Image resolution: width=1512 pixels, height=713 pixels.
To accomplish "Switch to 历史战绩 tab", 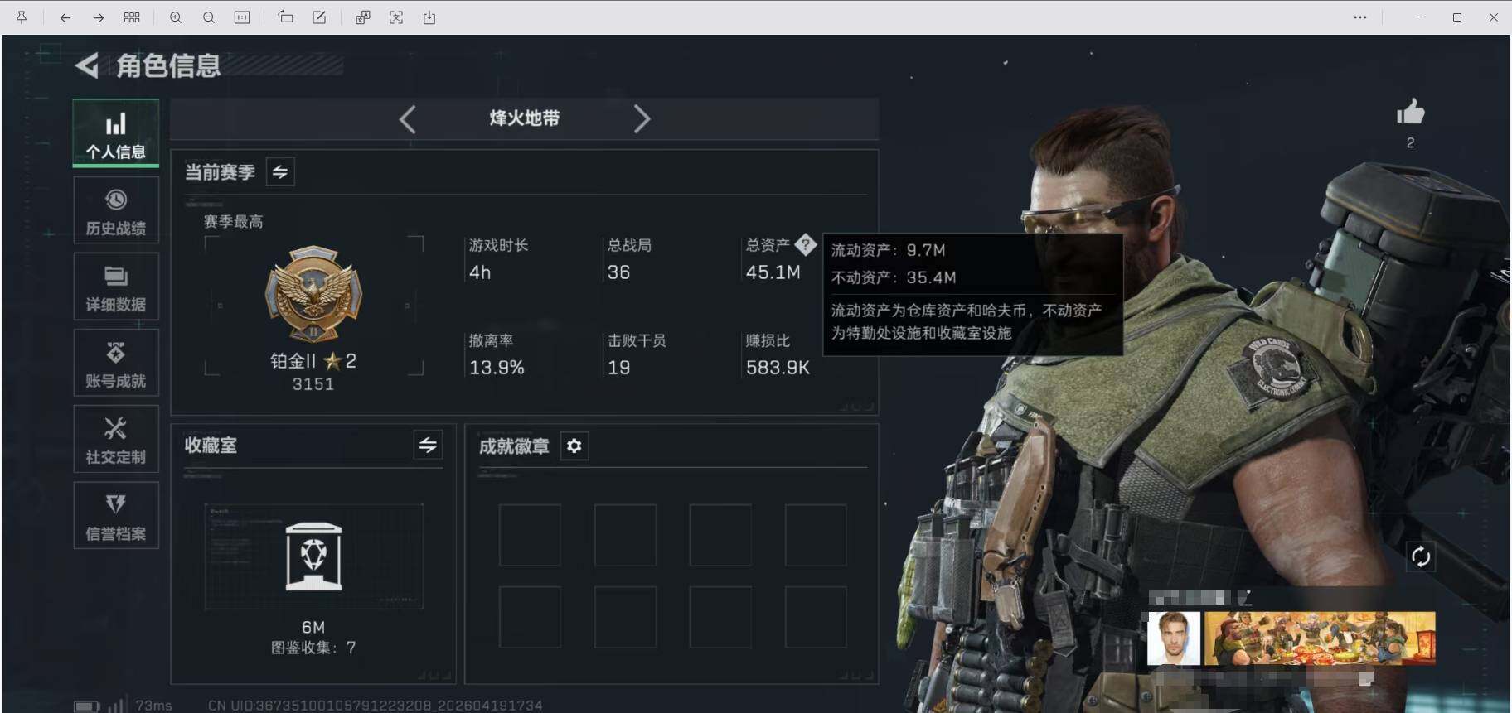I will pyautogui.click(x=116, y=212).
